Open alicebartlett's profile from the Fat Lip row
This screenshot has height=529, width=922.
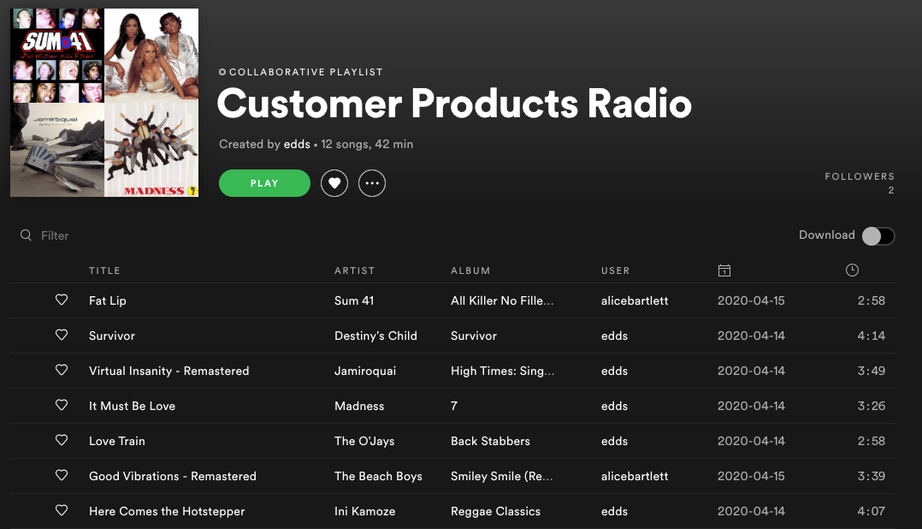coord(635,300)
